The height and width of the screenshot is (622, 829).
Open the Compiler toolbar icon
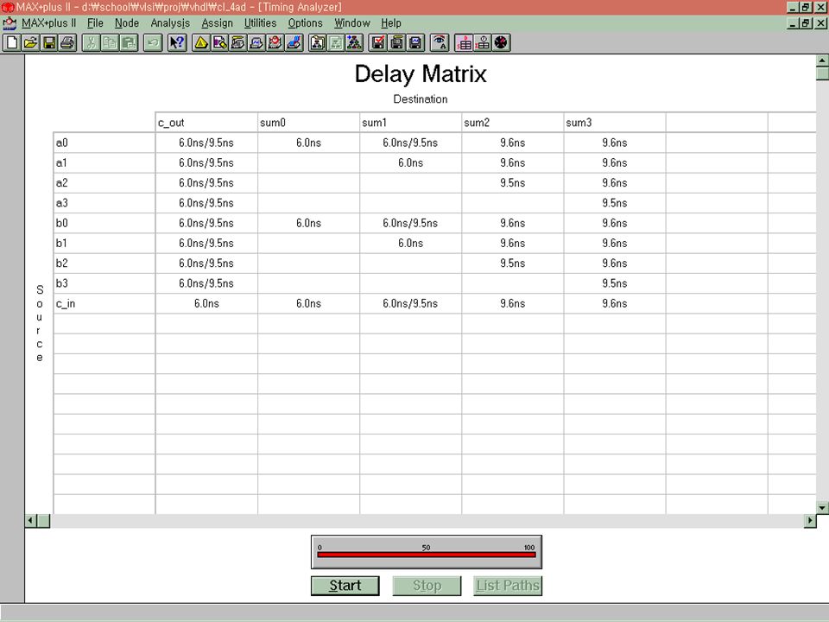tap(238, 43)
